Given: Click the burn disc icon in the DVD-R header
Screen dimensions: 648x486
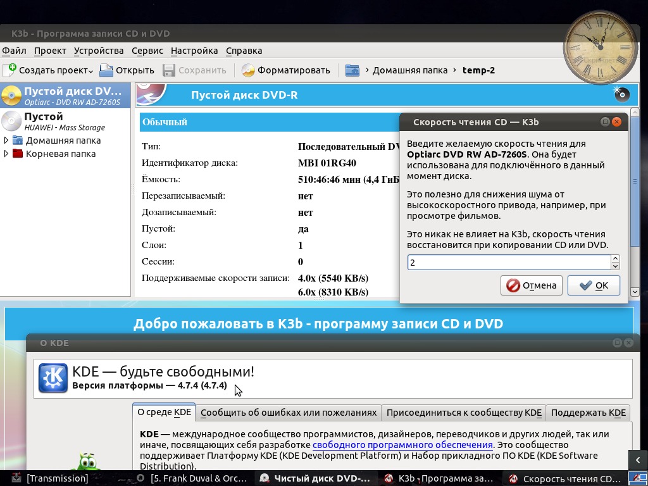Looking at the screenshot, I should [x=621, y=94].
